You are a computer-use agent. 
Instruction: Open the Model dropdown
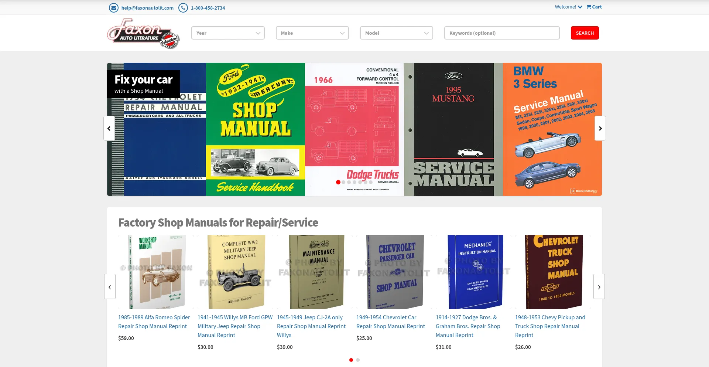click(x=396, y=33)
